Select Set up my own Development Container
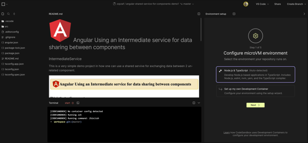 click(256, 91)
